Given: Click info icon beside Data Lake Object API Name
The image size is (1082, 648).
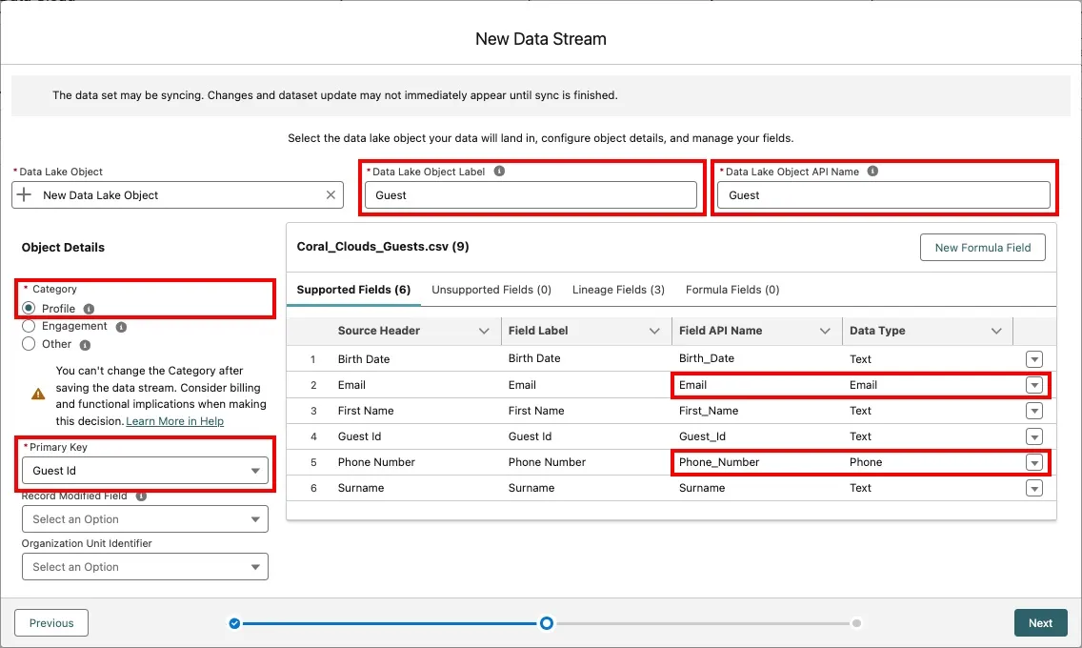Looking at the screenshot, I should (x=873, y=172).
